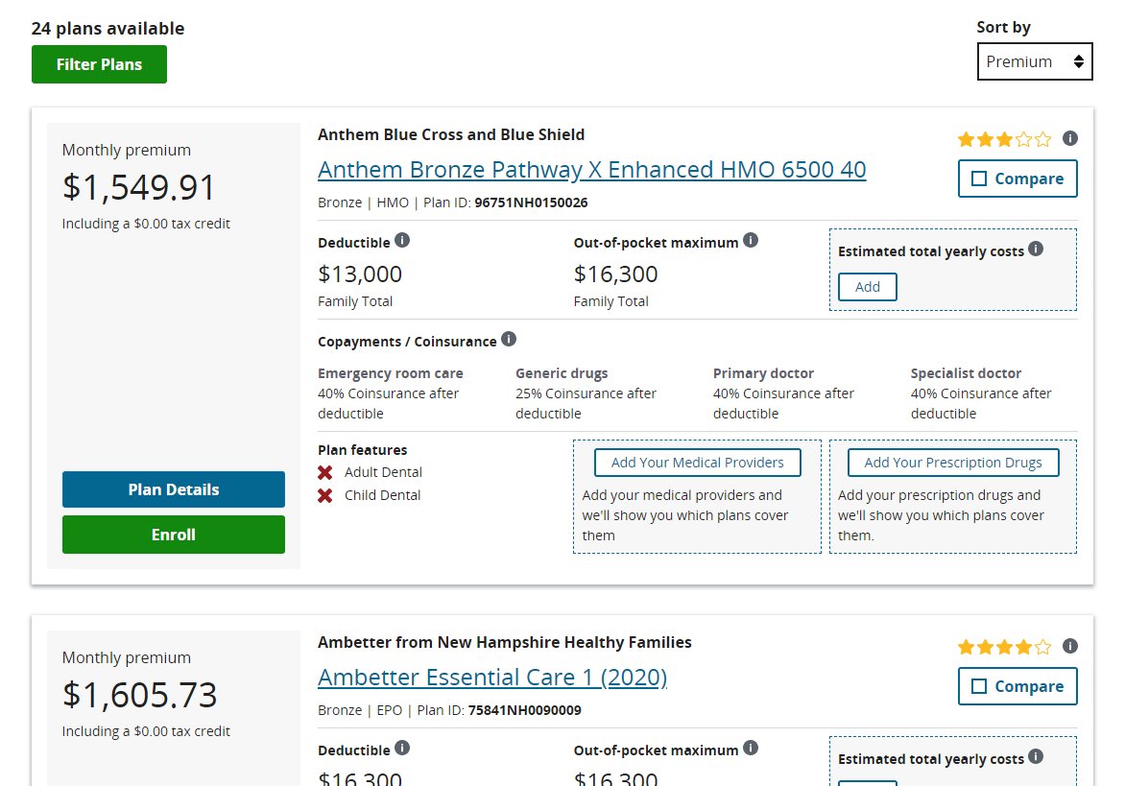Select the $1,605.73 monthly premium amount
Screen dimensions: 1125x786
(139, 696)
